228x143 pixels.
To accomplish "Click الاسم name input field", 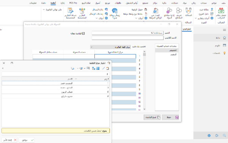I will click(127, 33).
